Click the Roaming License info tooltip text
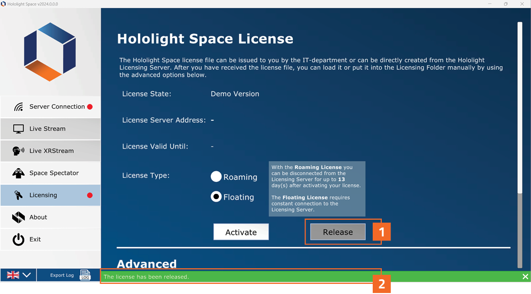The width and height of the screenshot is (531, 294). pyautogui.click(x=317, y=188)
